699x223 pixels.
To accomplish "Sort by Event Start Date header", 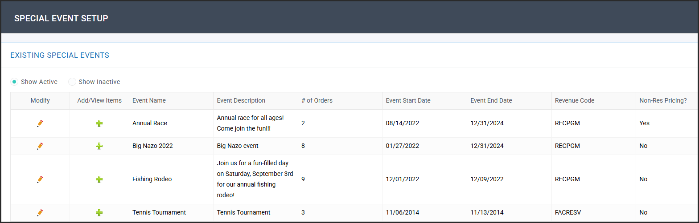I will click(408, 100).
